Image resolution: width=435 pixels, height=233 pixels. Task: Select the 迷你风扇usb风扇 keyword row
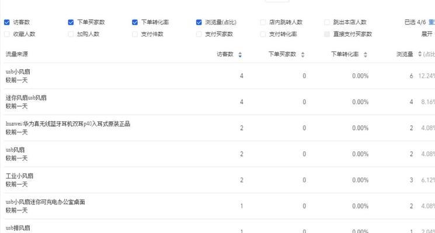point(220,102)
